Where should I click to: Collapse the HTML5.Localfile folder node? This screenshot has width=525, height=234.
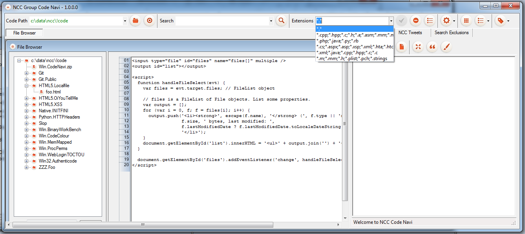tap(26, 86)
